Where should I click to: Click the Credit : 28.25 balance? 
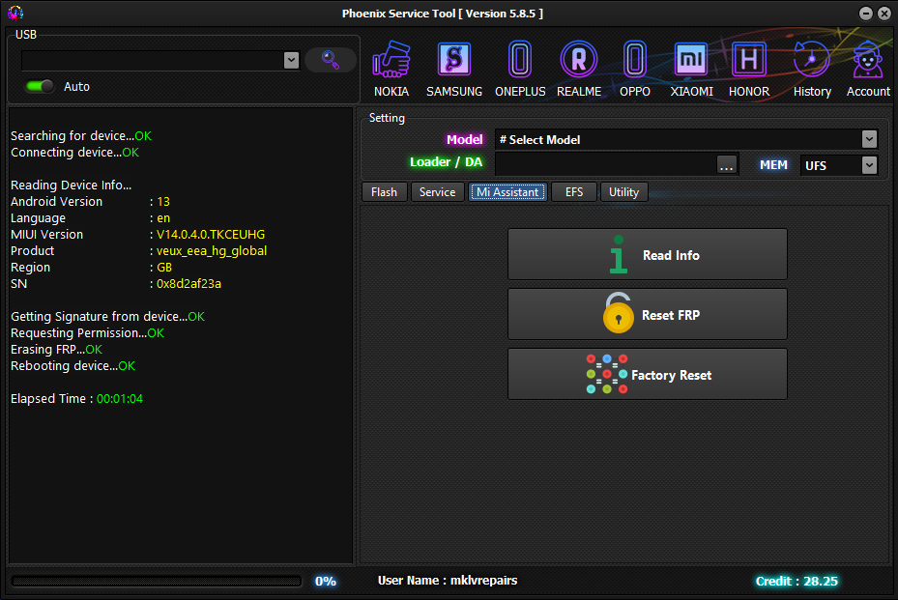797,581
